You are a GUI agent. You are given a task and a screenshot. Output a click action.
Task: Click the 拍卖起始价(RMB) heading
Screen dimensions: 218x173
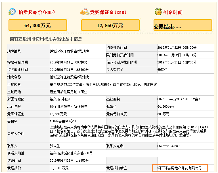37,12
